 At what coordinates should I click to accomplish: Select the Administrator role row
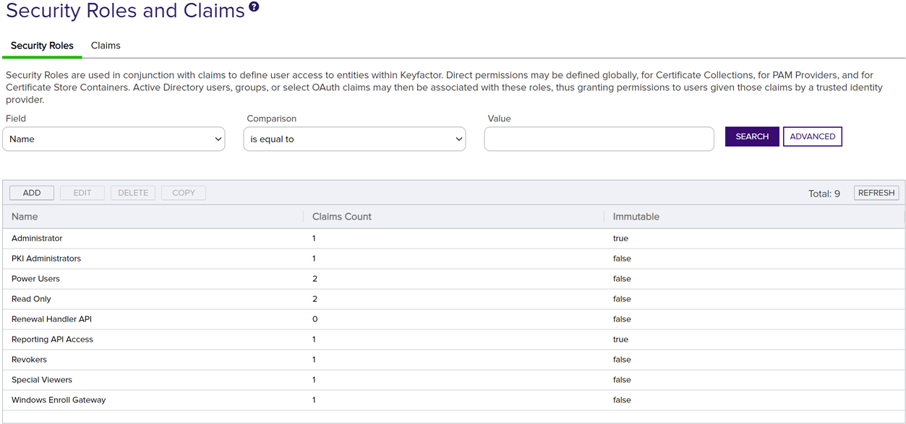tap(37, 238)
